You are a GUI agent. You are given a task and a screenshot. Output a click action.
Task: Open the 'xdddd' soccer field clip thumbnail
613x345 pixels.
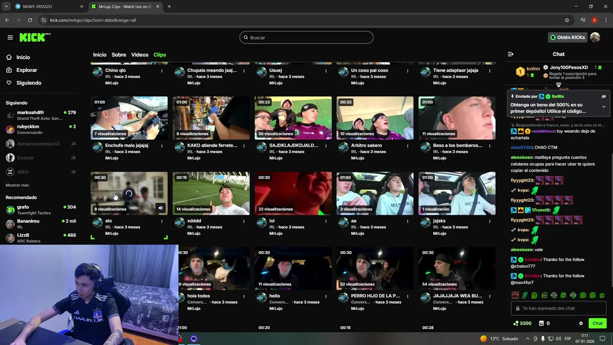211,193
